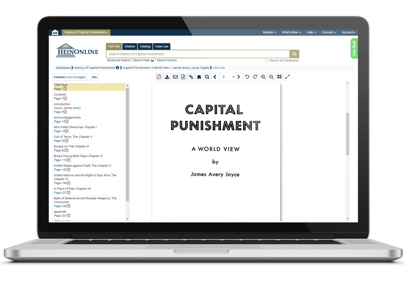405x281 pixels.
Task: Open the Live Chat side tab
Action: [354, 49]
